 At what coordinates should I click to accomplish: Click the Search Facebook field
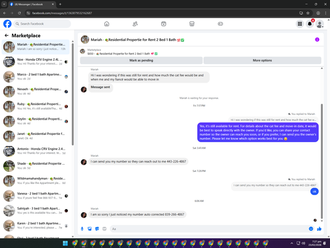point(42,24)
